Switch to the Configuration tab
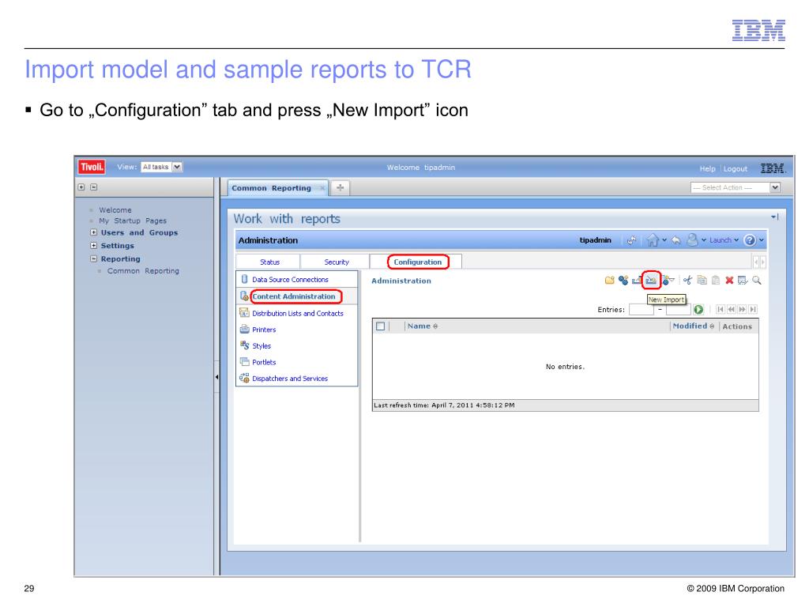Image resolution: width=809 pixels, height=607 pixels. pyautogui.click(x=417, y=262)
